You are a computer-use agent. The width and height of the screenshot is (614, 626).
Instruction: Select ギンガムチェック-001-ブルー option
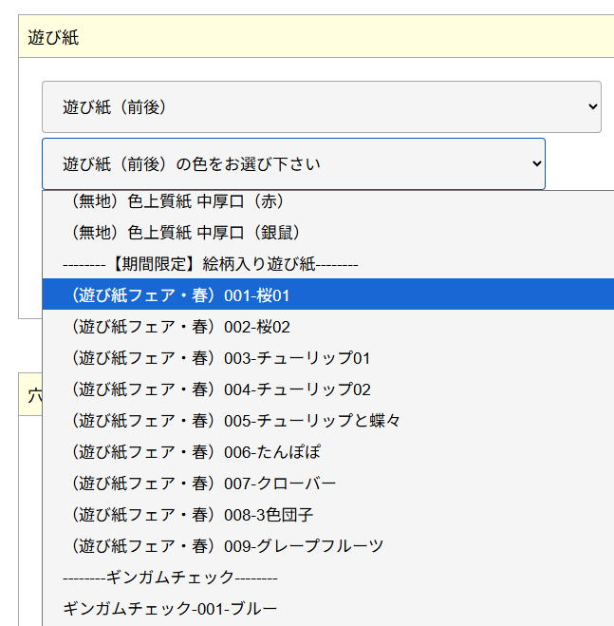click(x=170, y=609)
